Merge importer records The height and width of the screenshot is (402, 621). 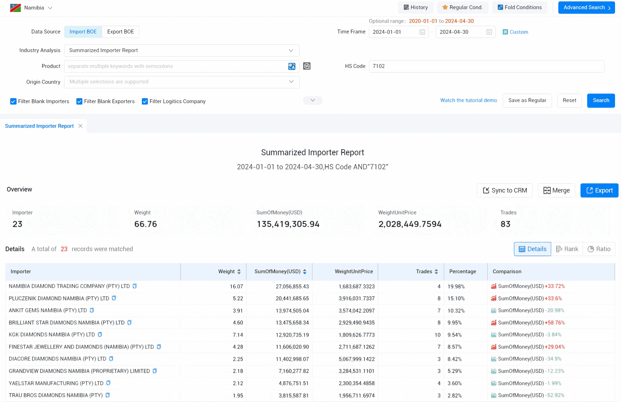tap(557, 190)
